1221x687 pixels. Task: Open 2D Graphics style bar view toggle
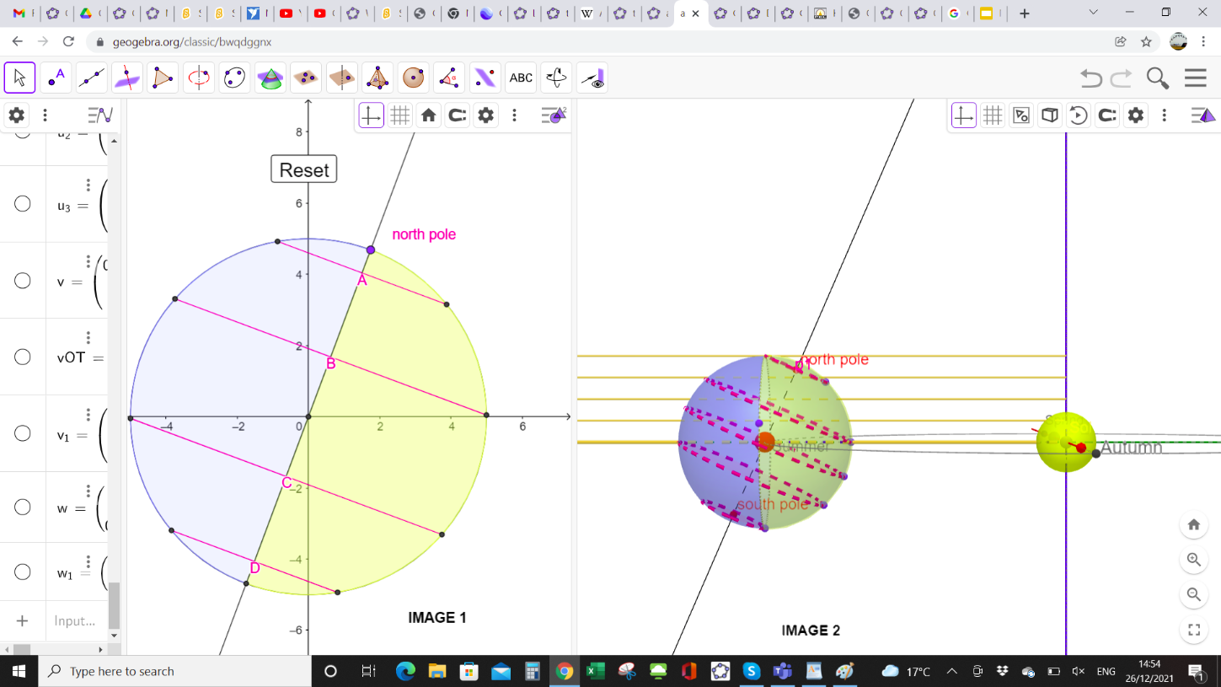pyautogui.click(x=554, y=115)
